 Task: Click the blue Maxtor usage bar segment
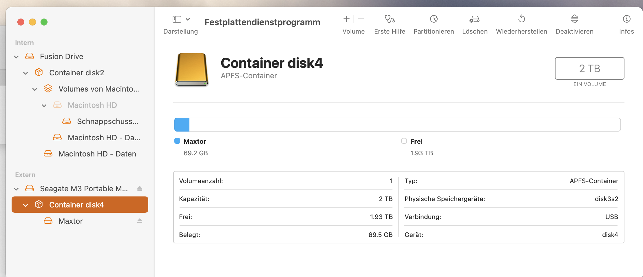click(182, 125)
